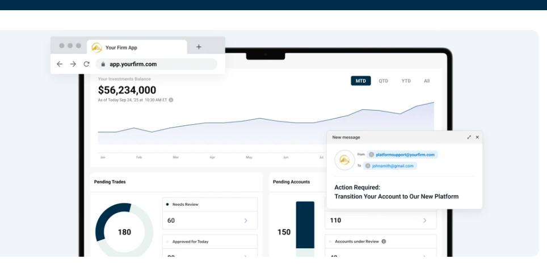Viewport: 547px width, 267px height.
Task: Reload the page with the refresh icon
Action: [x=86, y=64]
